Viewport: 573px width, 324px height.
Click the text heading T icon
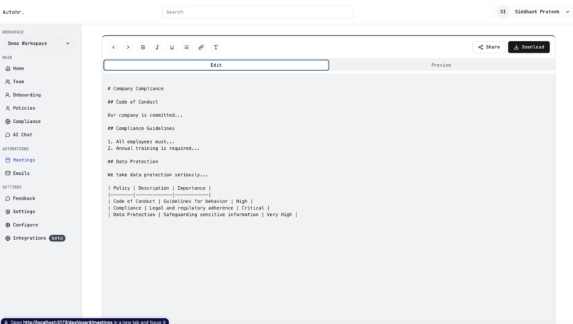click(x=215, y=47)
